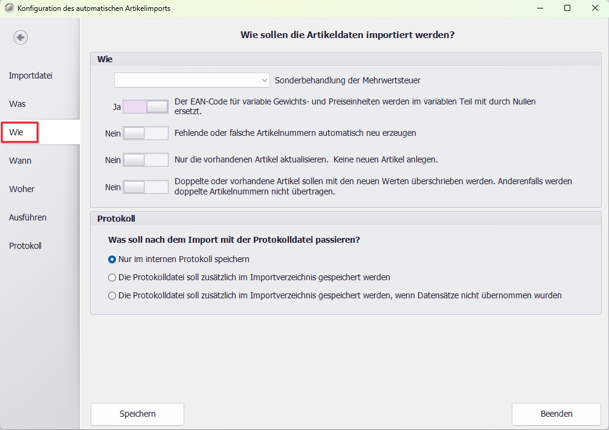Image resolution: width=609 pixels, height=430 pixels.
Task: Open the Importdatei section
Action: coord(31,75)
